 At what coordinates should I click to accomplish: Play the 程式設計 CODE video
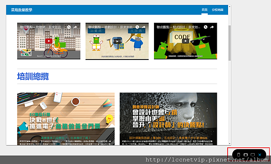point(186,41)
